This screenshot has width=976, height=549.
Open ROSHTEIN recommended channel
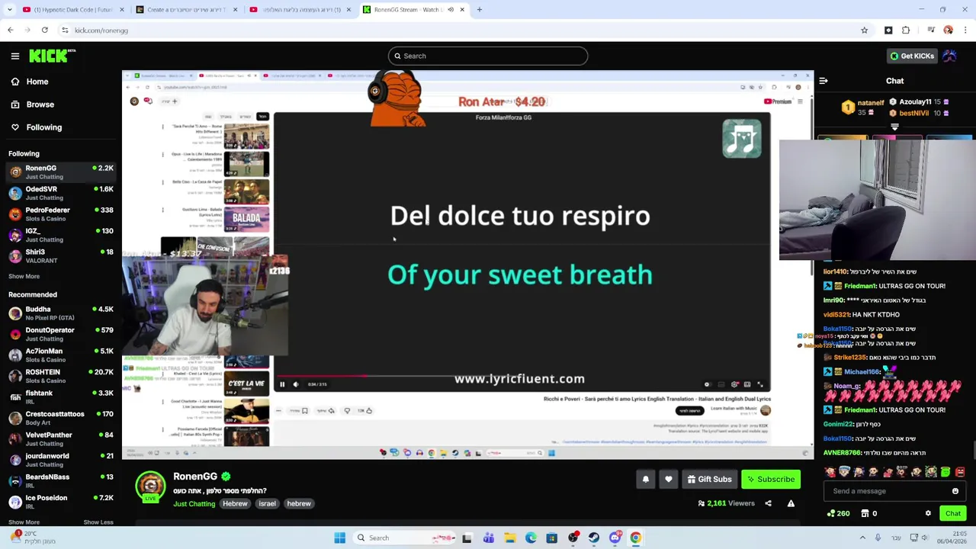tap(61, 376)
